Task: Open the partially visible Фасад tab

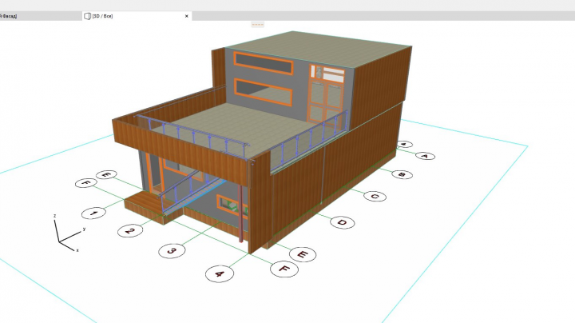Action: coord(9,16)
